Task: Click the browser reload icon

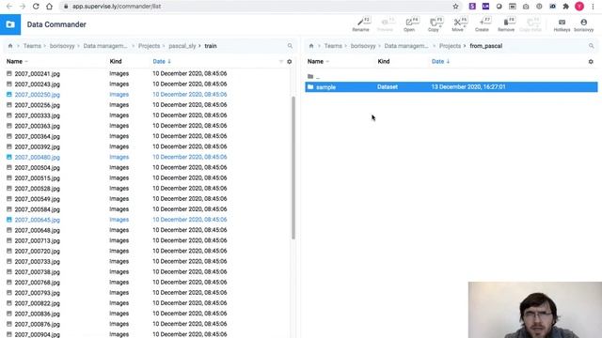Action: [x=36, y=7]
